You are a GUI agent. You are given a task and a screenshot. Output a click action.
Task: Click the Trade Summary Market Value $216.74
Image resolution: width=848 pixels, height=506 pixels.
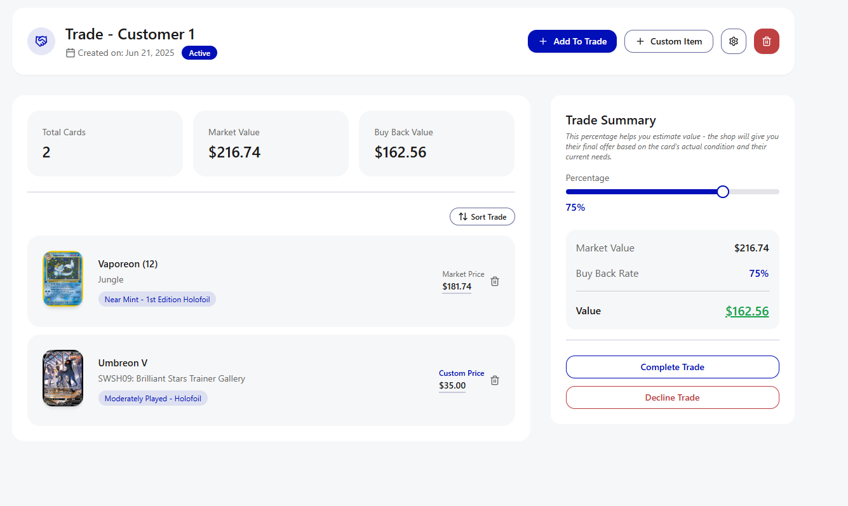(751, 248)
